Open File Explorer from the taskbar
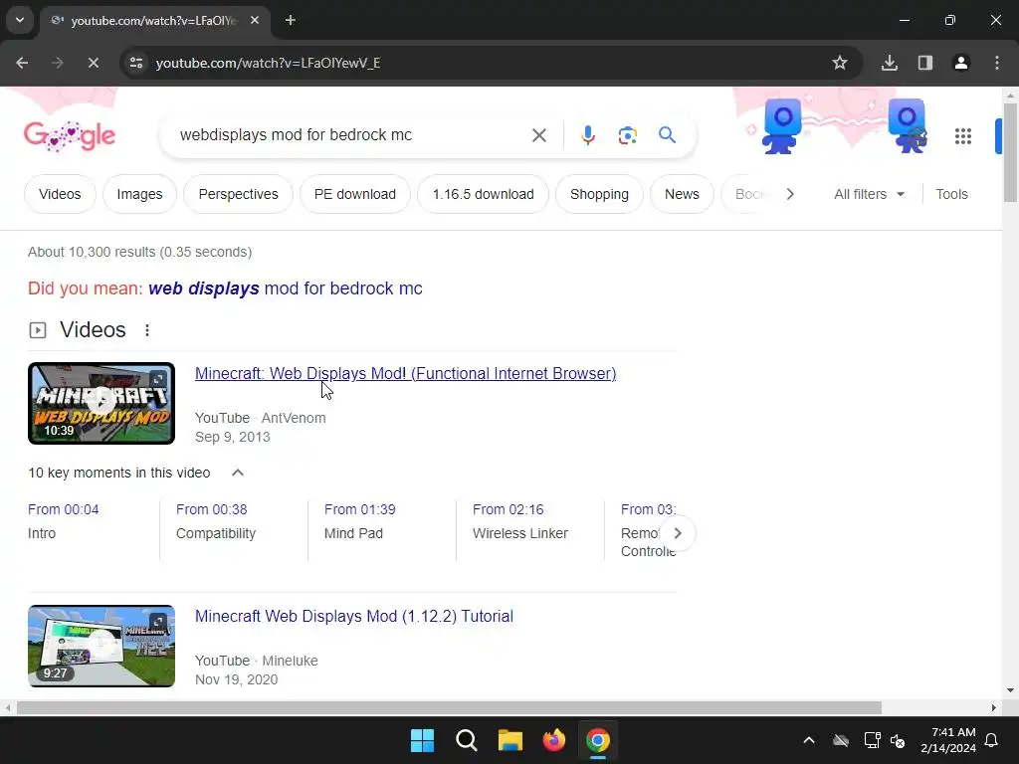This screenshot has height=764, width=1019. click(x=510, y=740)
